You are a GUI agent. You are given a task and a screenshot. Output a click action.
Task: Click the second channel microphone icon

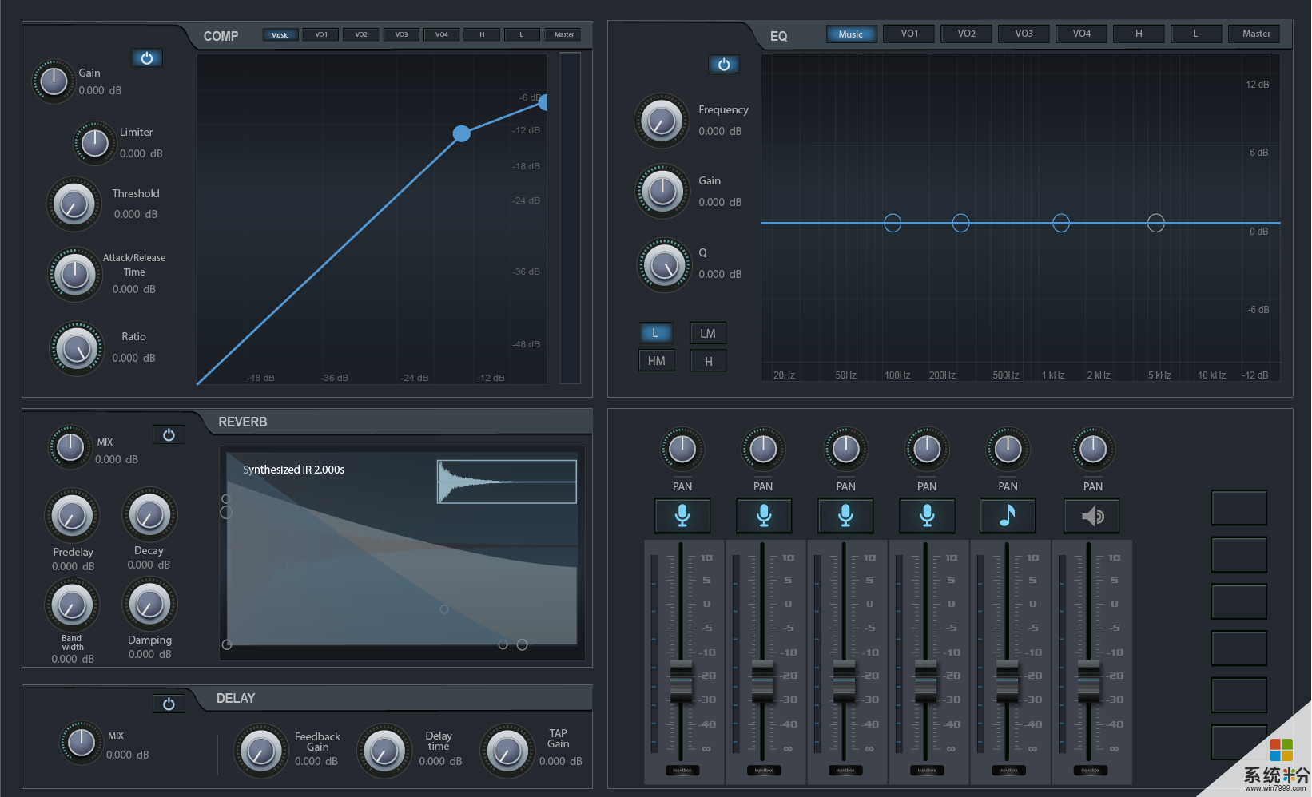point(764,516)
